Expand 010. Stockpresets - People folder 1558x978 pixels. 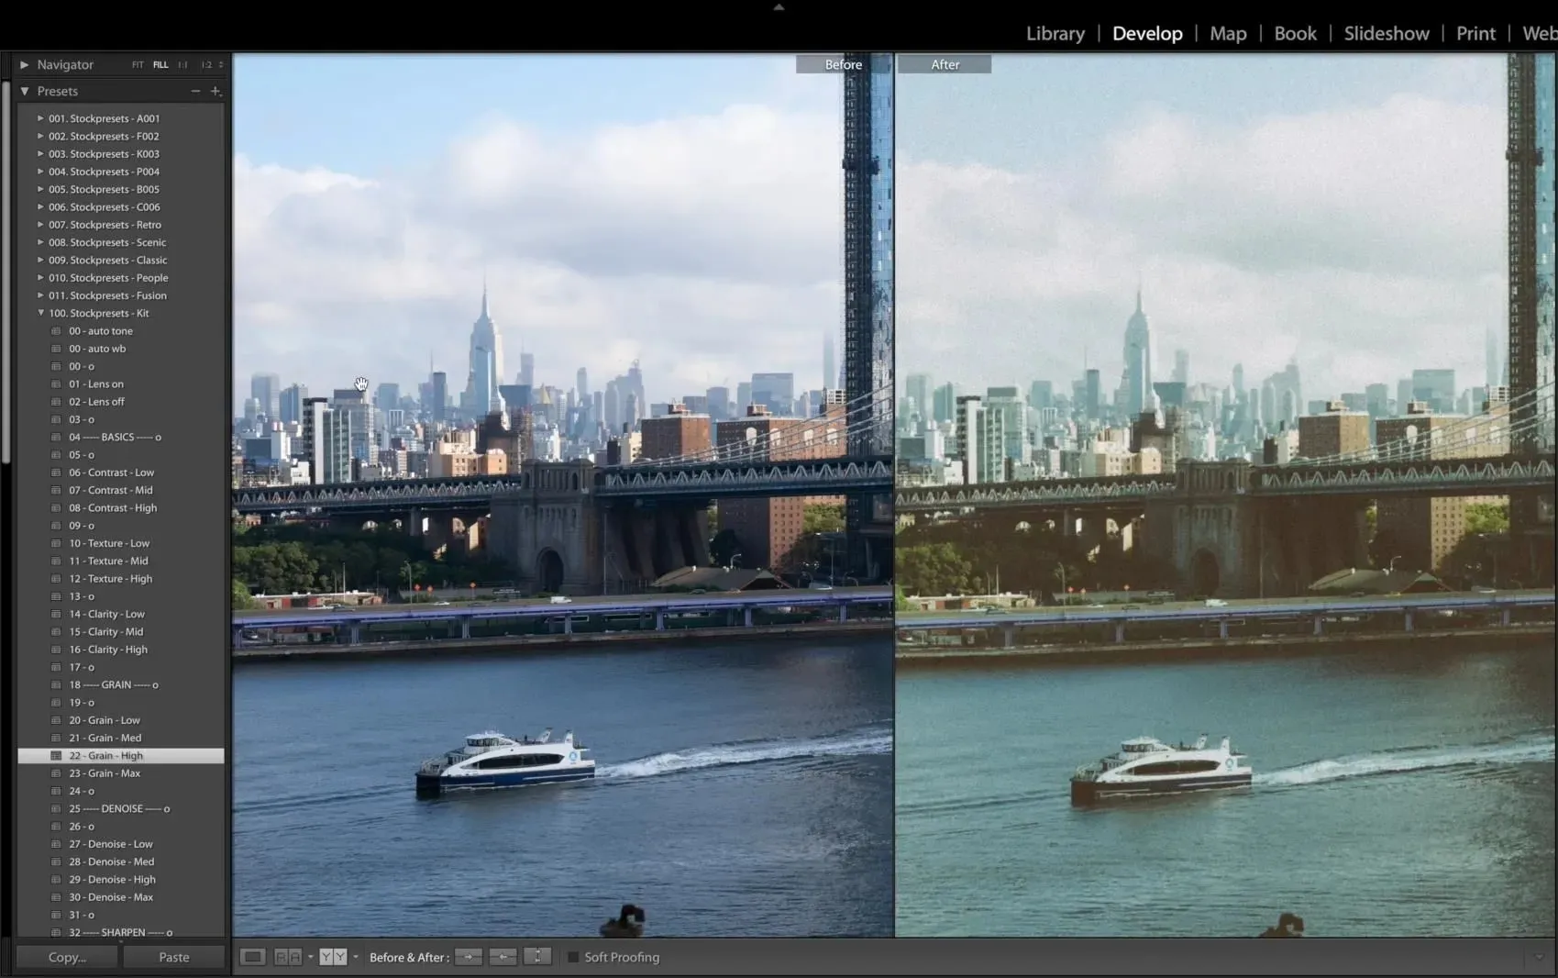point(40,278)
